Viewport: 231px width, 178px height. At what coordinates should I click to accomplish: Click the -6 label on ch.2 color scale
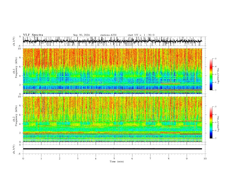point(215,130)
